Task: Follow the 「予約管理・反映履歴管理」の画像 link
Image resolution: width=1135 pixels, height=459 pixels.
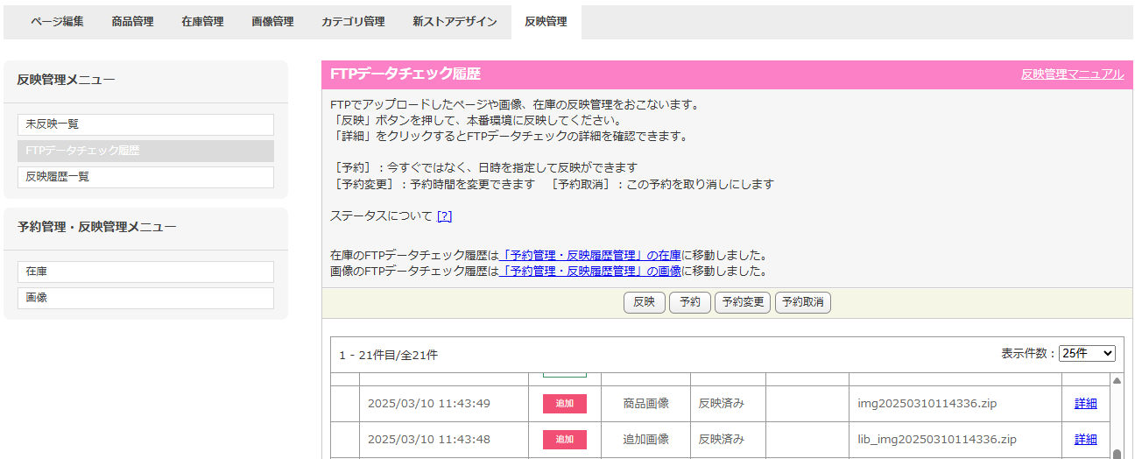Action: tap(589, 272)
